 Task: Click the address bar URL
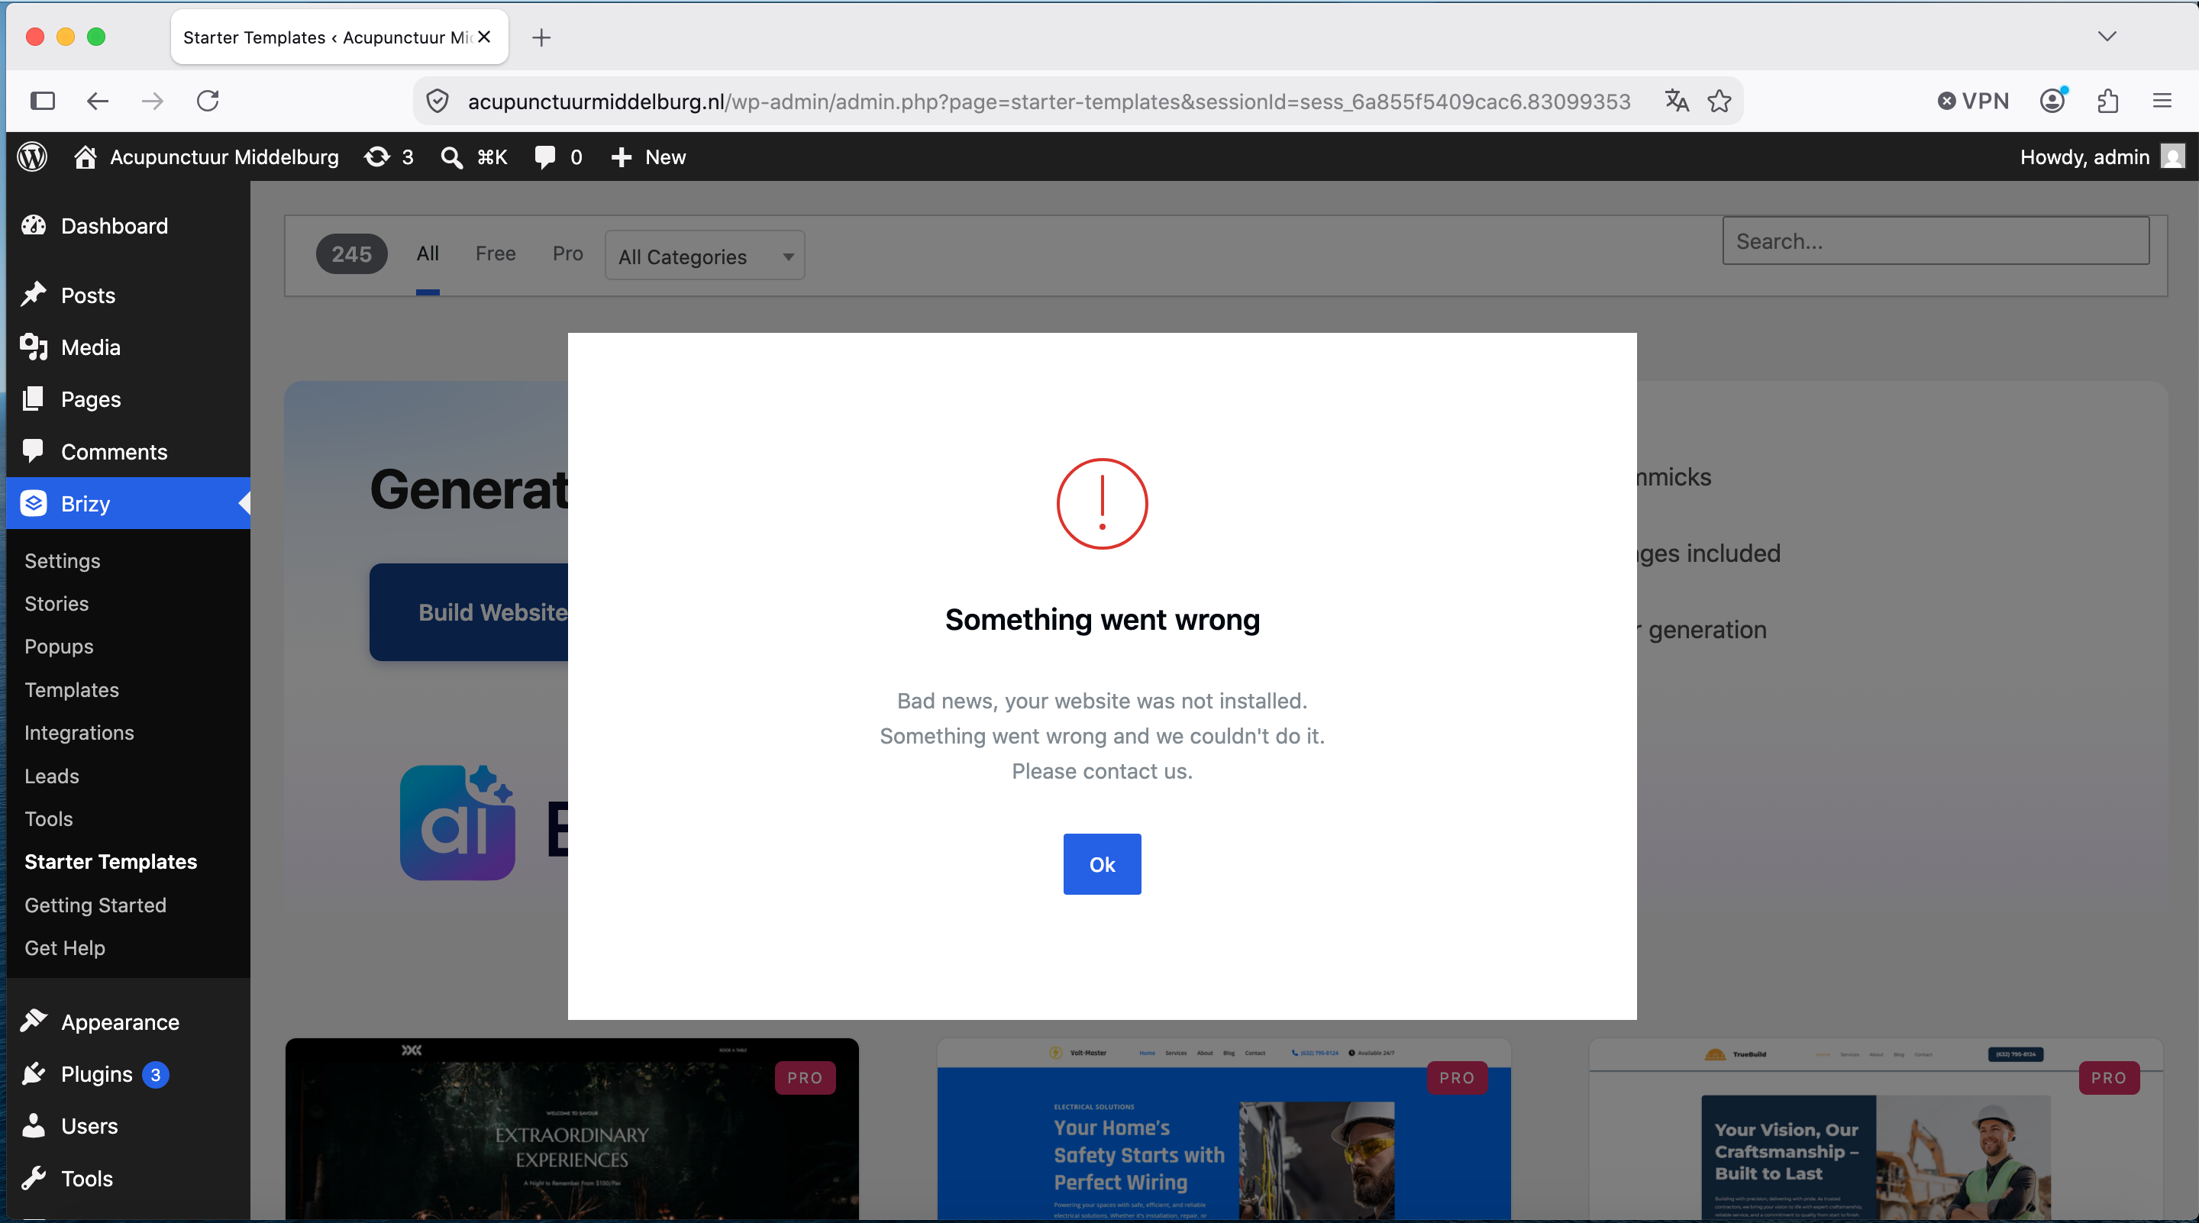(x=1049, y=102)
